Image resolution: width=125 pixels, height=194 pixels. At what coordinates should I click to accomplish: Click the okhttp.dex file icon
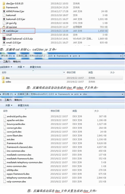point(5,170)
